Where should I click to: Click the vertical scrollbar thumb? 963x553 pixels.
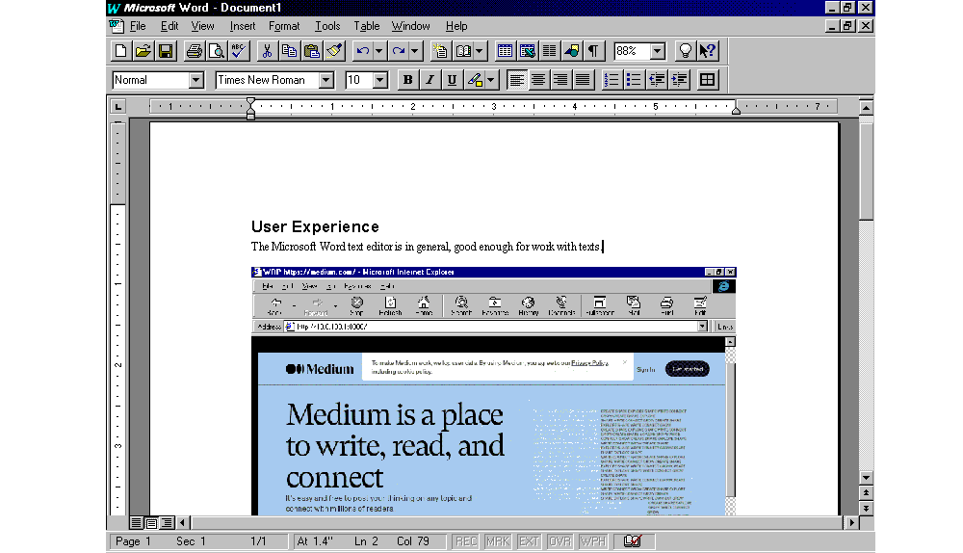(x=866, y=171)
